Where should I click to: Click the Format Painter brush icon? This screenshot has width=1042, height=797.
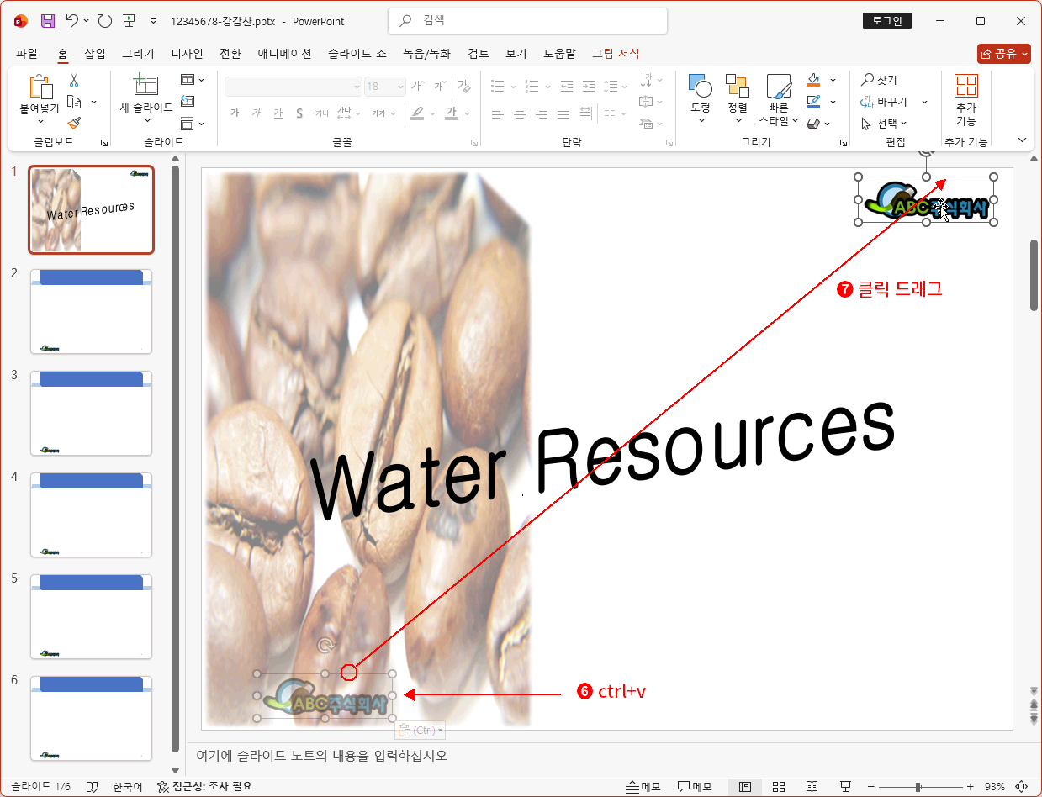[74, 124]
